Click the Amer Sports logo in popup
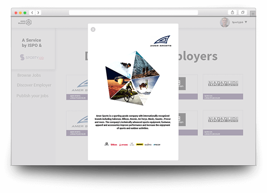The width and height of the screenshot is (267, 193). coord(161,41)
